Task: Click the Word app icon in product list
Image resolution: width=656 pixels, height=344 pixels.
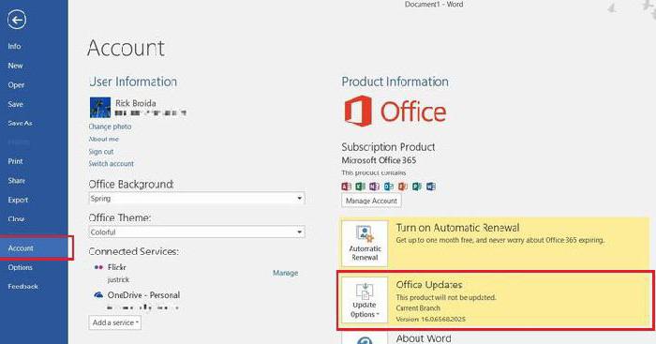Action: 431,187
